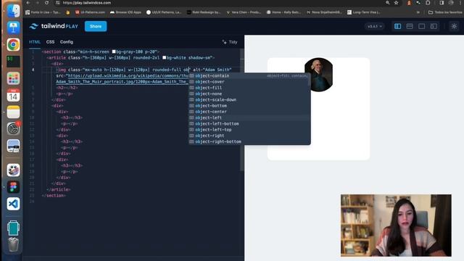
Task: Click the Tidy button
Action: [x=230, y=42]
